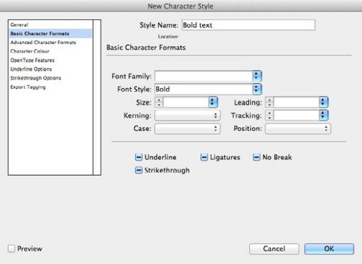This screenshot has height=264, width=362.
Task: Expand the Position dropdown
Action: (x=299, y=128)
